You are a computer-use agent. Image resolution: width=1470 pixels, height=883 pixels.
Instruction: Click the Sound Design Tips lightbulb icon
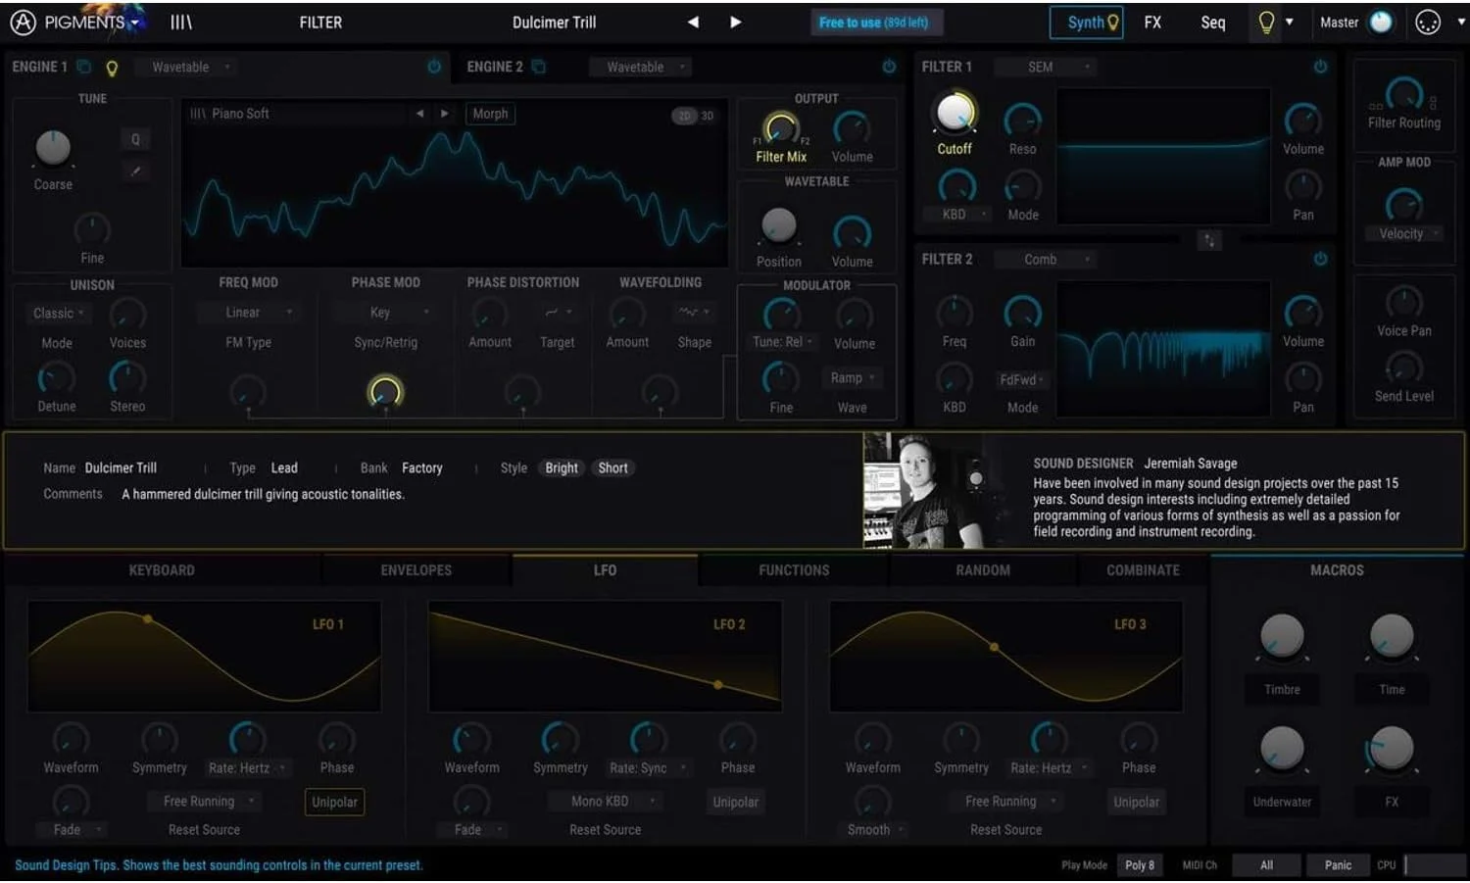1266,23
